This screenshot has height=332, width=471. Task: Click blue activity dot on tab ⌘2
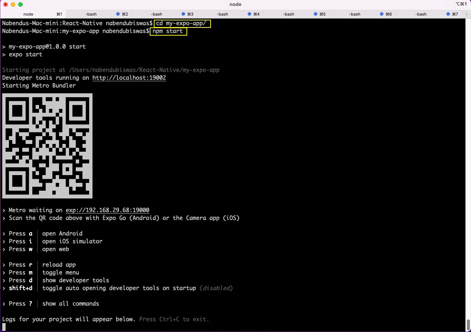click(x=118, y=14)
